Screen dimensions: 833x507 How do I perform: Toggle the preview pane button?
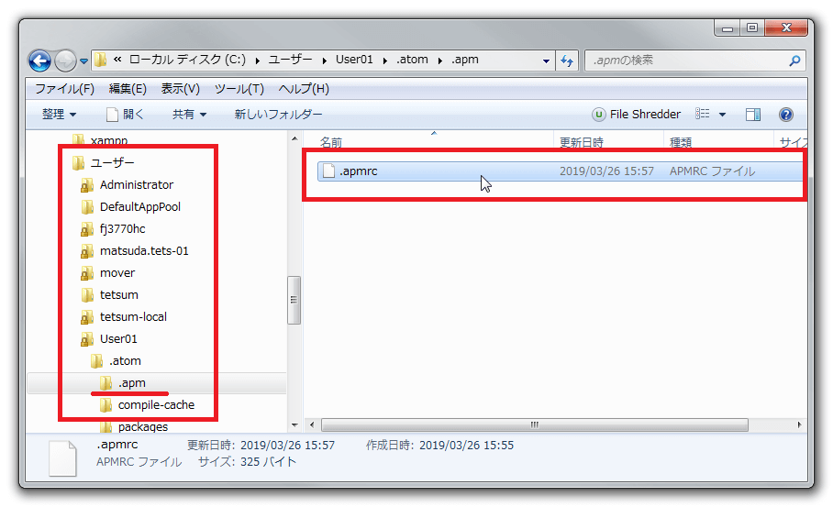click(753, 115)
